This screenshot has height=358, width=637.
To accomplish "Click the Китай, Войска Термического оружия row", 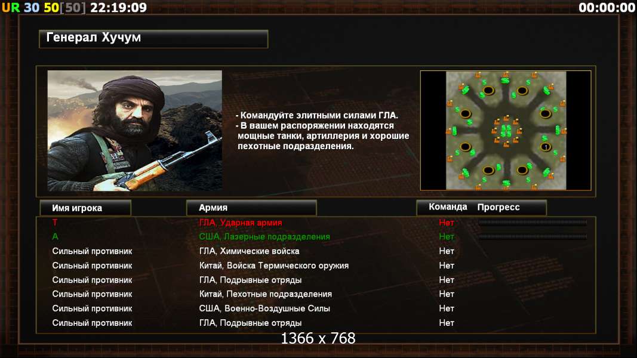I will point(316,266).
